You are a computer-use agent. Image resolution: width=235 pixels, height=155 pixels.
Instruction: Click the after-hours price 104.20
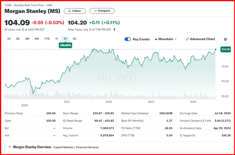click(x=77, y=23)
